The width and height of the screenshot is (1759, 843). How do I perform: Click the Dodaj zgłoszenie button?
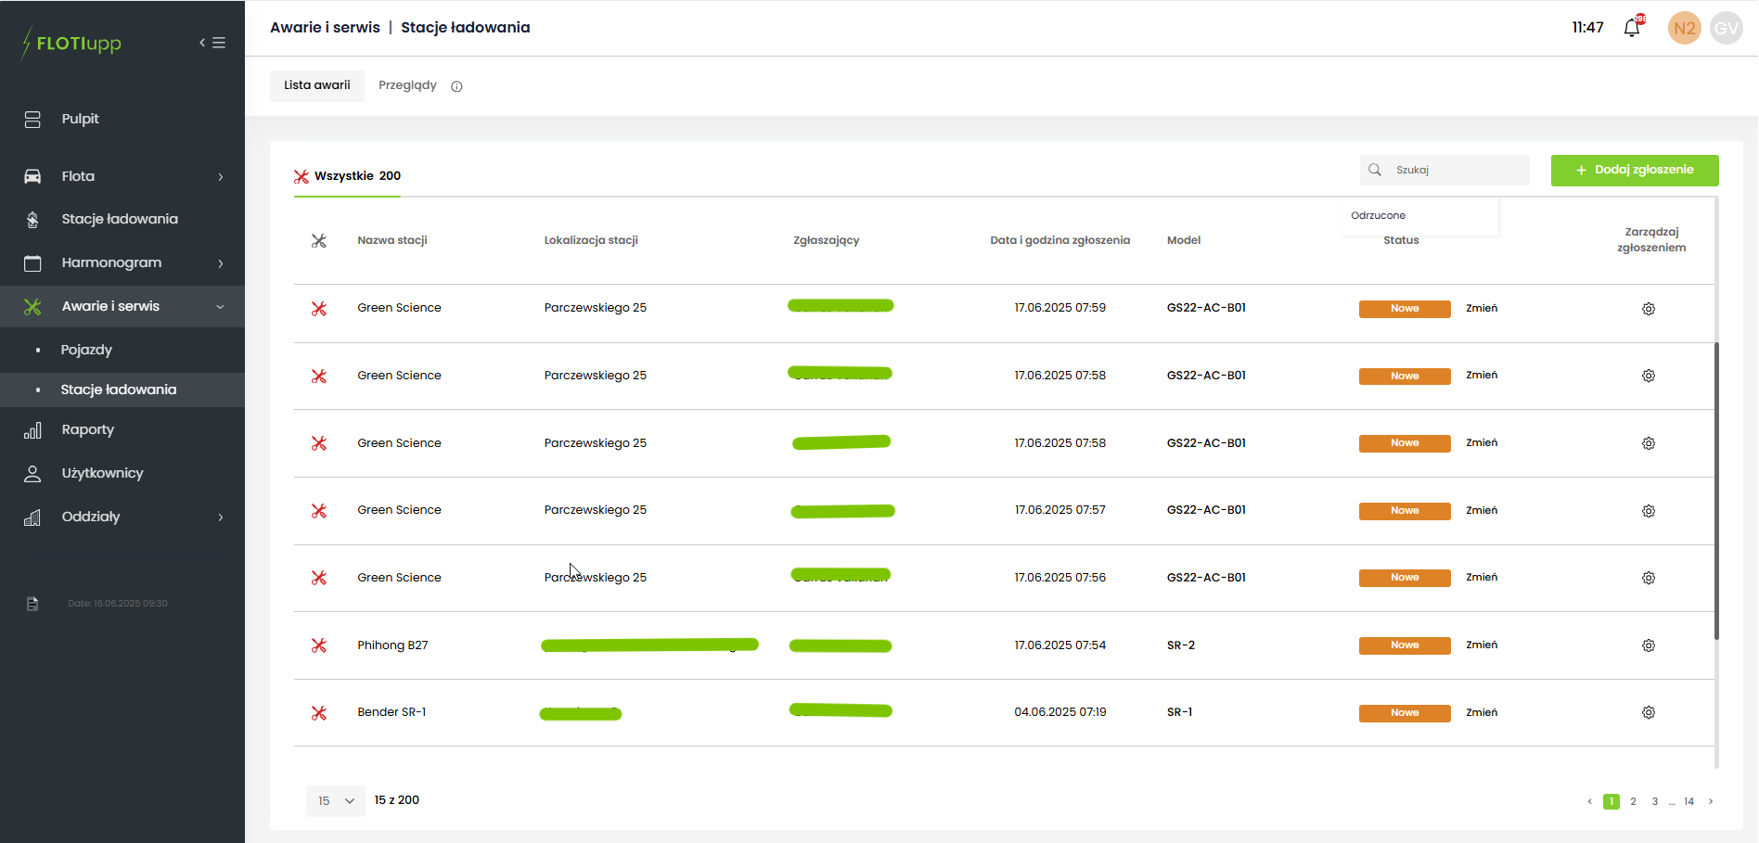1634,170
